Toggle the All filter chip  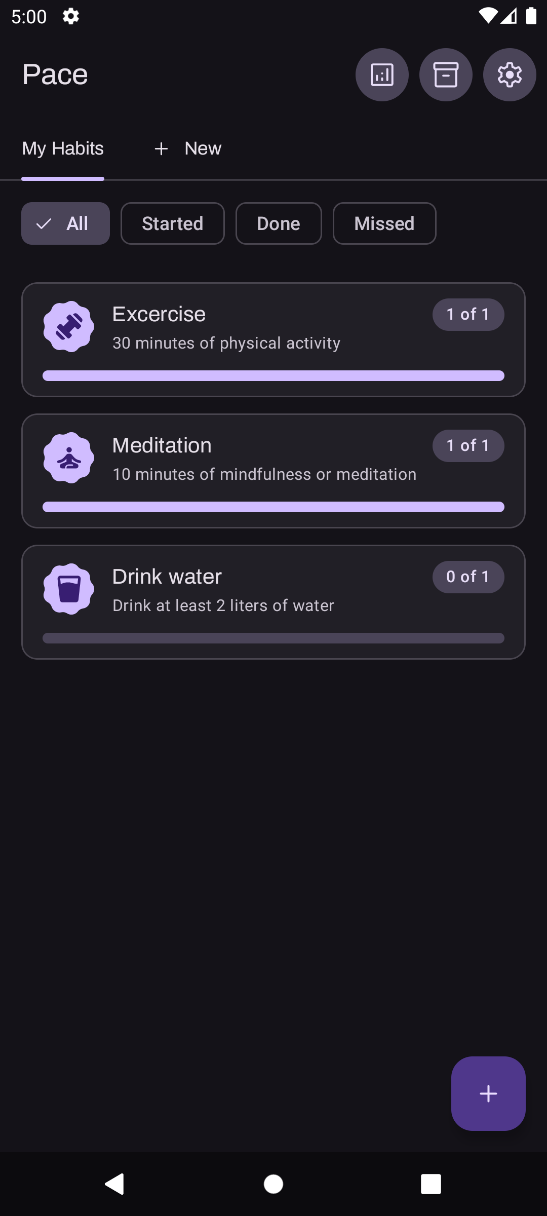(x=65, y=223)
